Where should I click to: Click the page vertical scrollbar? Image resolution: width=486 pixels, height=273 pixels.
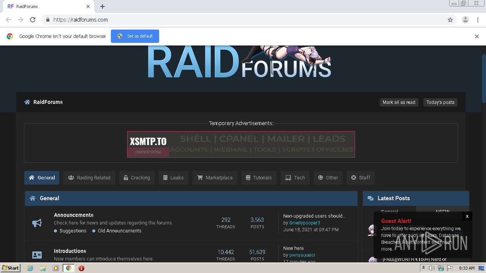click(x=484, y=78)
